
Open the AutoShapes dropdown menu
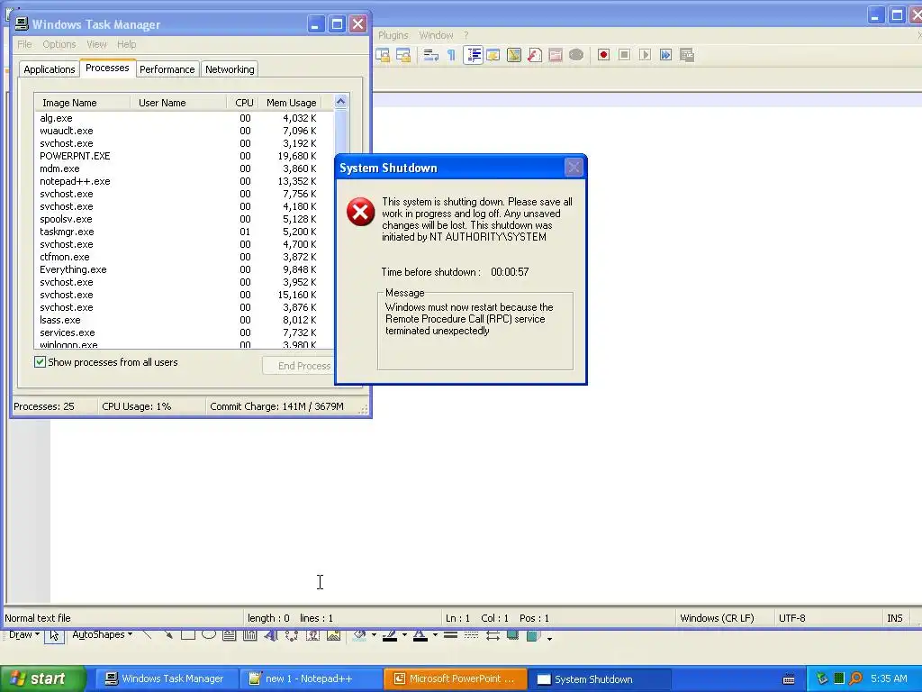click(102, 634)
